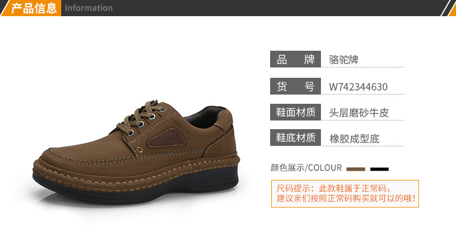Click the orange size tip box
The width and height of the screenshot is (456, 241).
point(345,194)
